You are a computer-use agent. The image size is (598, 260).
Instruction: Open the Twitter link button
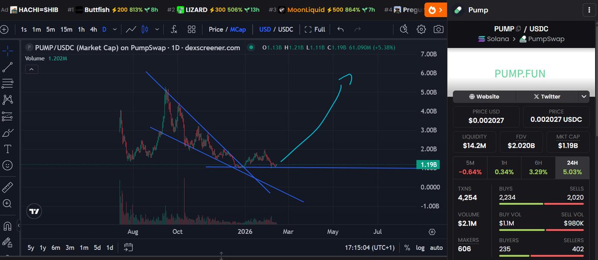[547, 96]
